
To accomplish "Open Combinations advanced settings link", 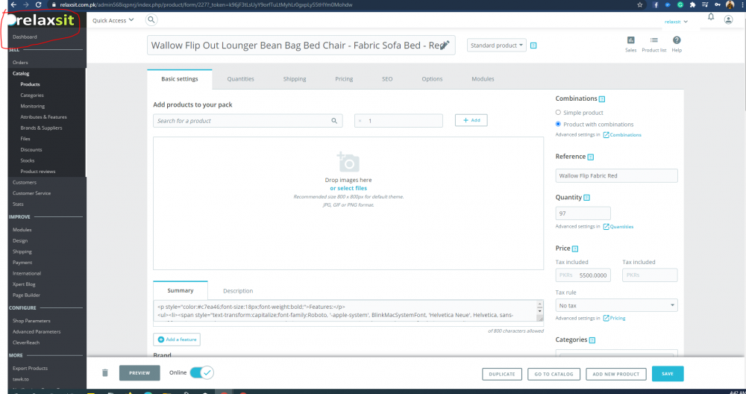I will [622, 135].
